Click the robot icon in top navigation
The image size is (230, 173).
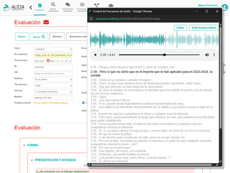[x=111, y=5]
